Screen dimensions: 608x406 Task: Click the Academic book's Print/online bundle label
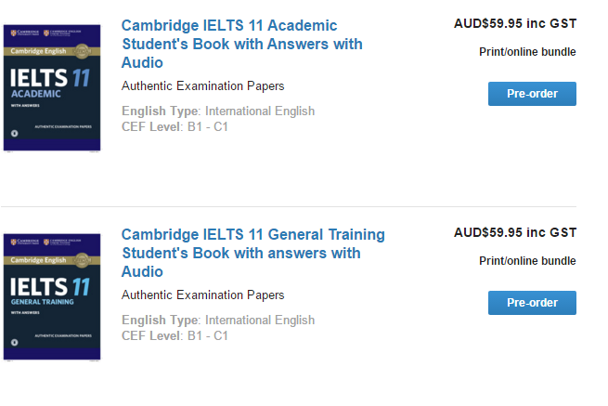pyautogui.click(x=527, y=52)
